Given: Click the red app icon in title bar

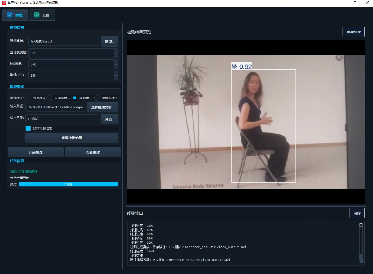Looking at the screenshot, I should pos(4,3).
